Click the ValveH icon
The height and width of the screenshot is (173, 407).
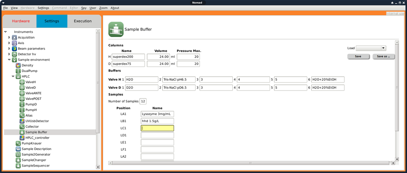[22, 82]
